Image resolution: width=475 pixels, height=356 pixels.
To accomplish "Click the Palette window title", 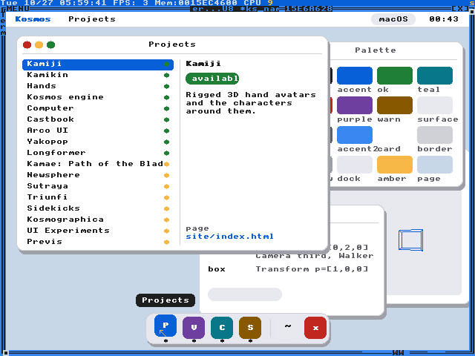I will (x=376, y=50).
